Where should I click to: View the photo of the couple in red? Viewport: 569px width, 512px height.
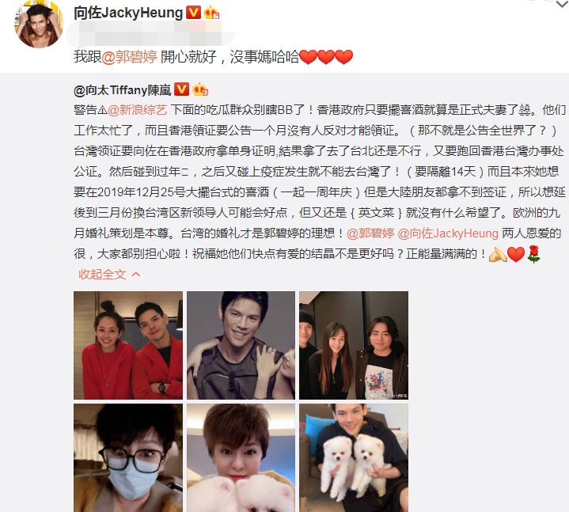128,346
